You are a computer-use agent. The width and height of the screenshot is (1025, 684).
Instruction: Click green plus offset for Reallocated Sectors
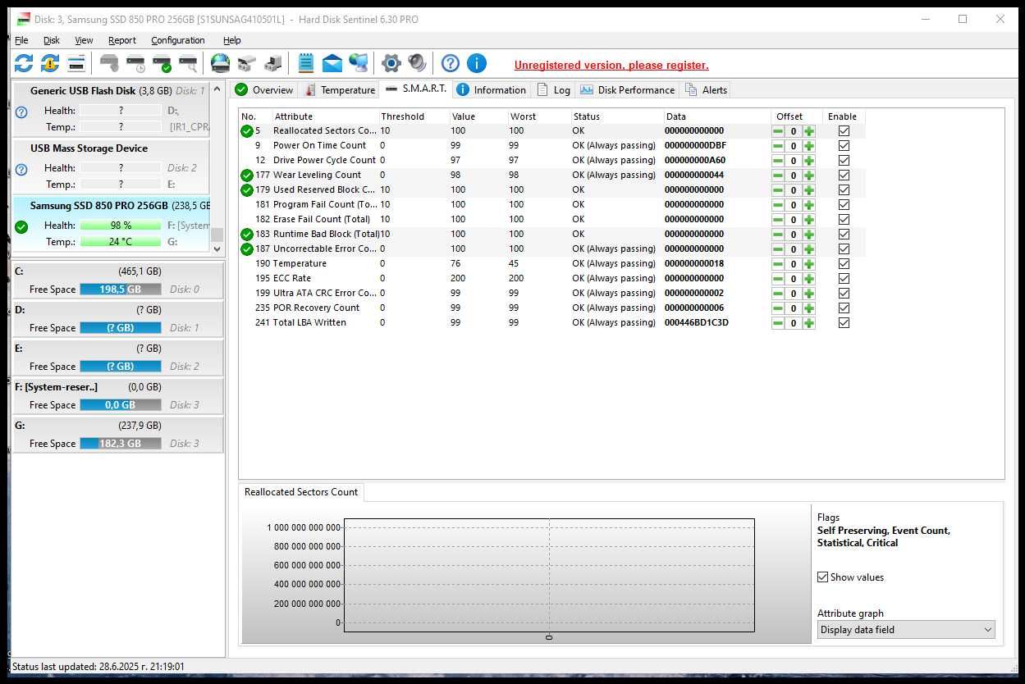pyautogui.click(x=809, y=131)
